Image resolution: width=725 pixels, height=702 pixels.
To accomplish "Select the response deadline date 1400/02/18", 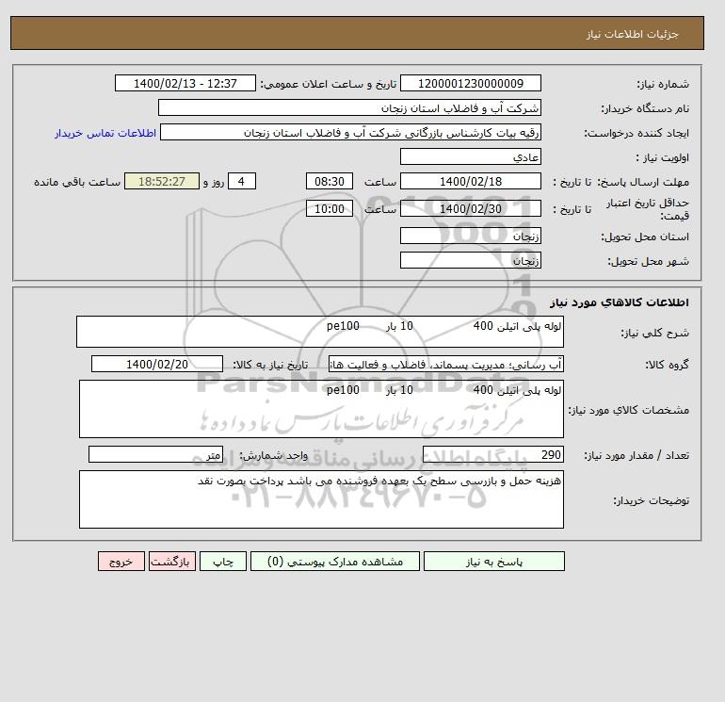I will coord(470,182).
